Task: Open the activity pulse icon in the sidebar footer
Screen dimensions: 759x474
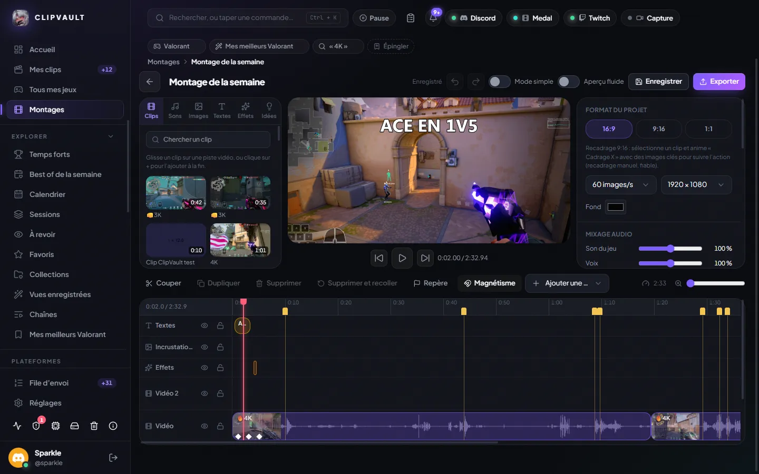Action: (17, 426)
